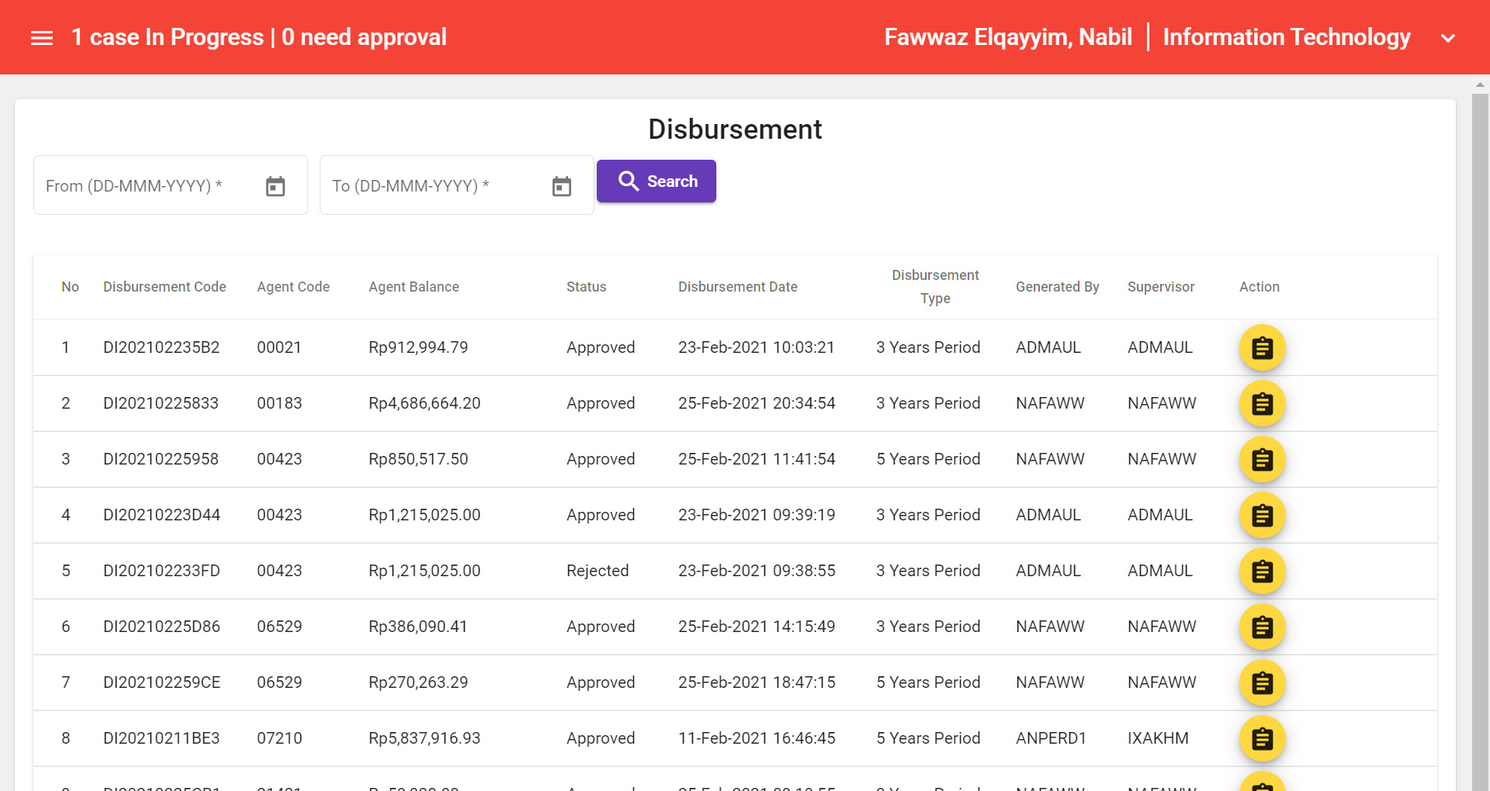Image resolution: width=1490 pixels, height=791 pixels.
Task: Open the detail action for DI202102259CE
Action: pos(1263,682)
